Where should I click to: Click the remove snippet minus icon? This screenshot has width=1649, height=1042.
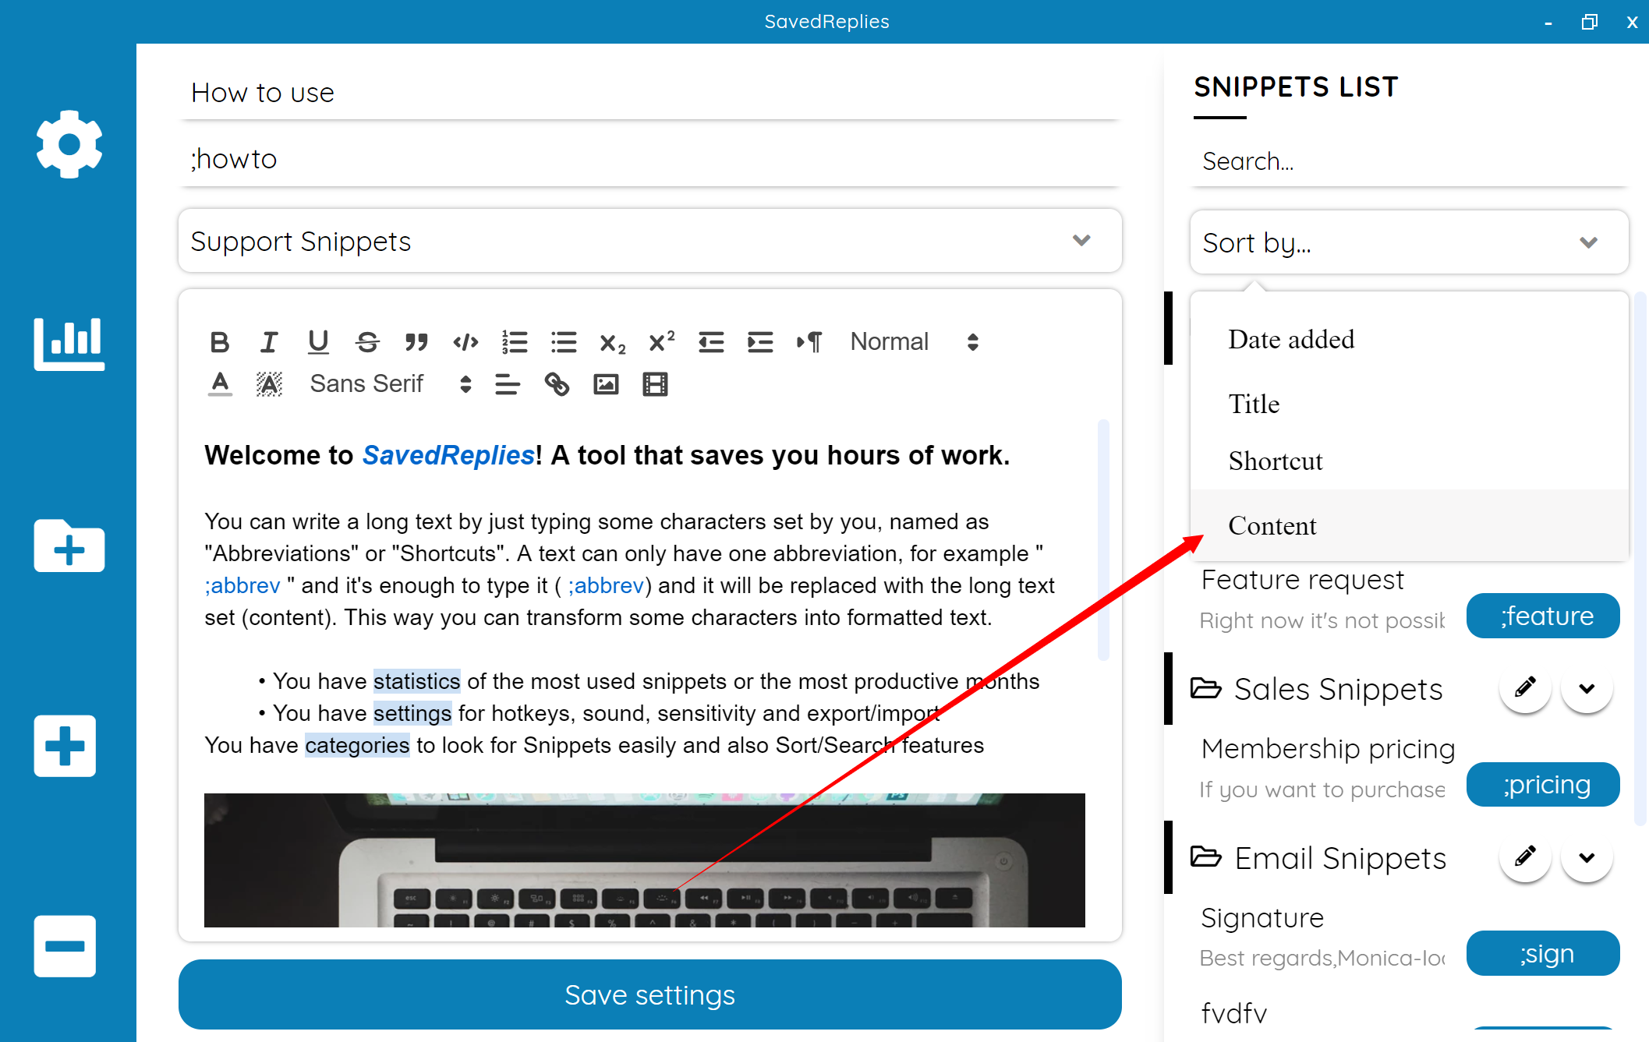point(65,946)
